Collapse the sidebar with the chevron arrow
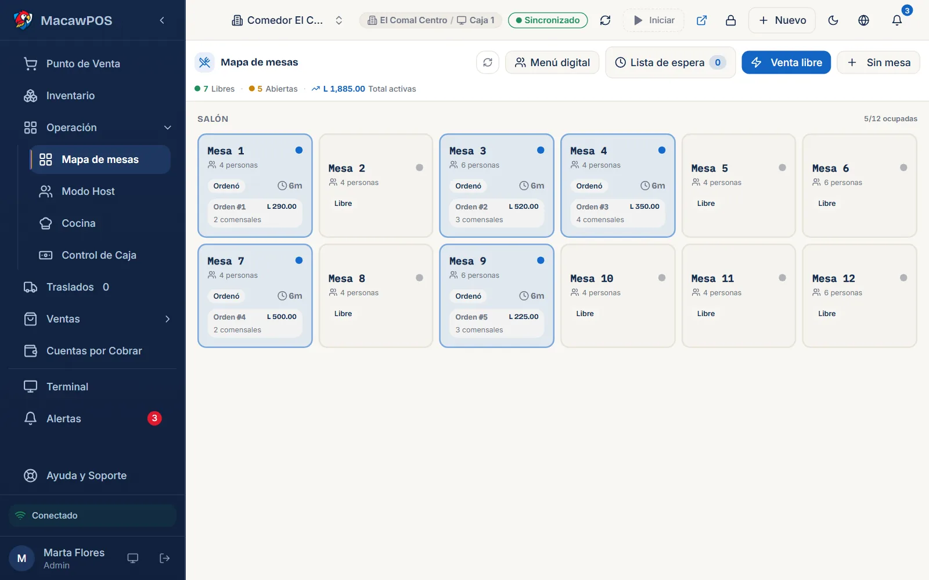Image resolution: width=929 pixels, height=580 pixels. (162, 20)
